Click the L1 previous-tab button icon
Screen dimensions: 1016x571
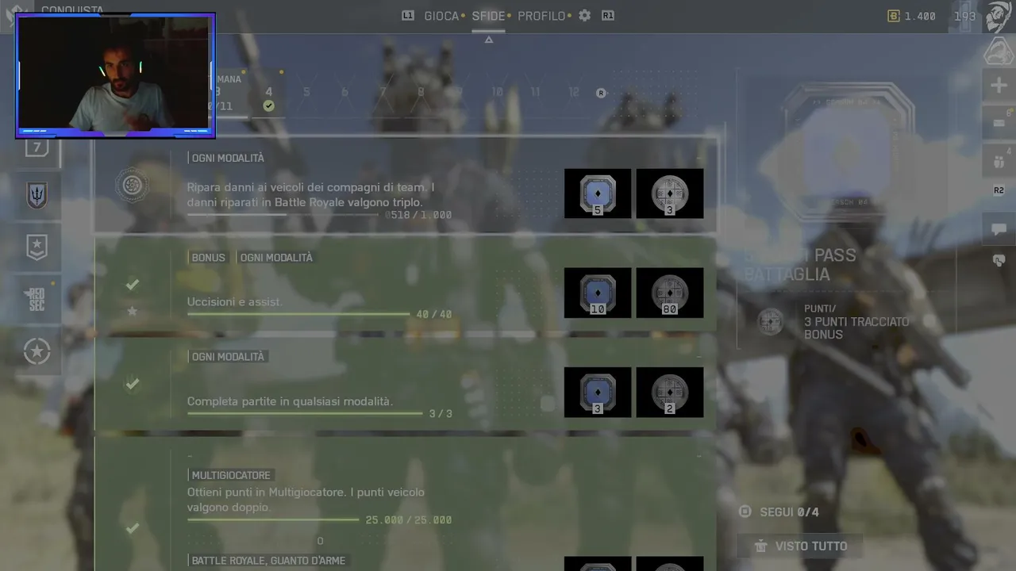408,16
